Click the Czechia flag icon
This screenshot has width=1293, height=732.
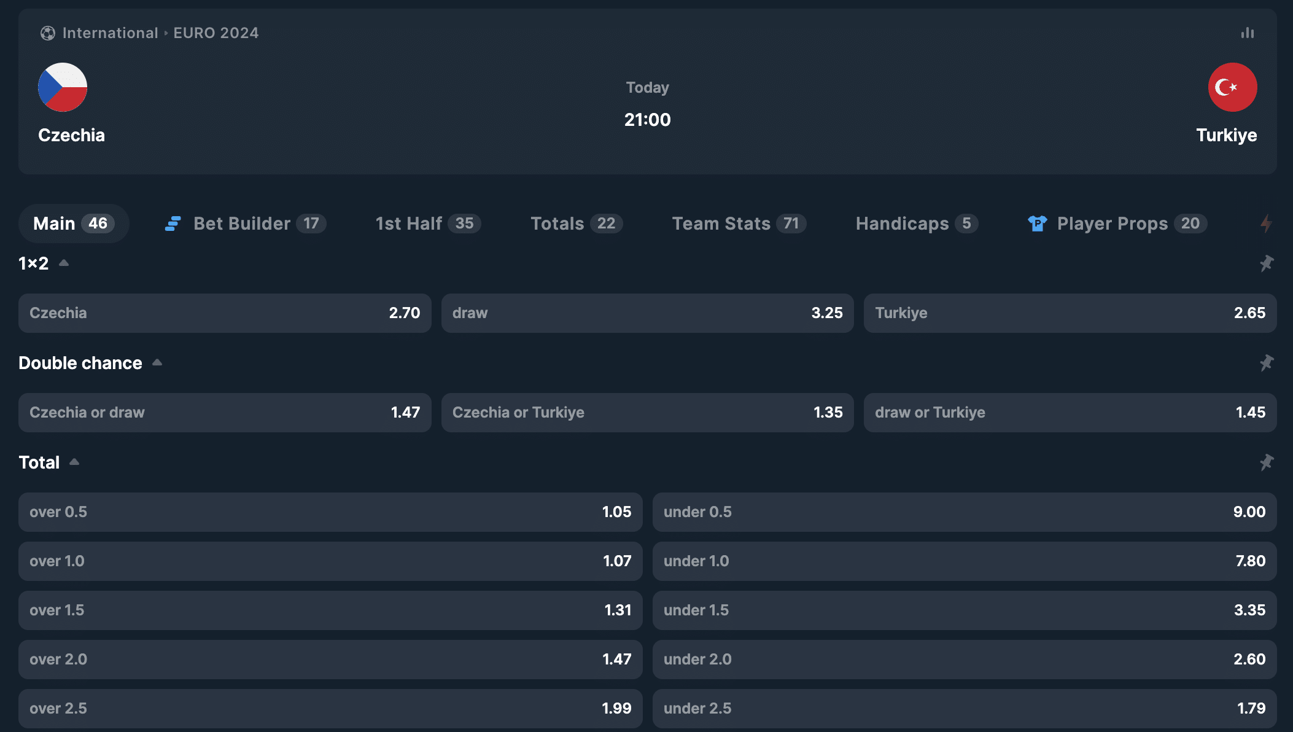click(63, 87)
